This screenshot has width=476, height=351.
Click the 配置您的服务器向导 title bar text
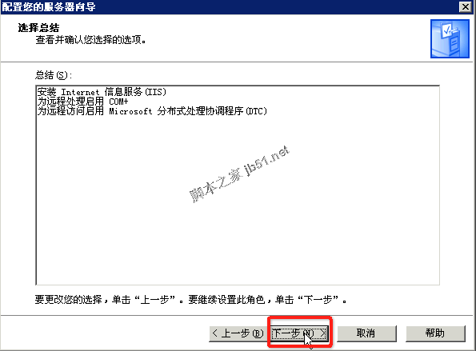tap(49, 6)
